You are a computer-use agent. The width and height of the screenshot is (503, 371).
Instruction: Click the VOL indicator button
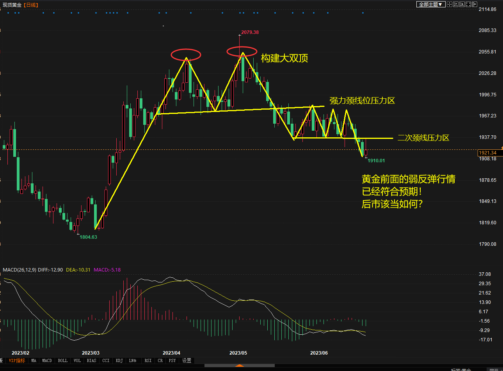tap(77, 361)
